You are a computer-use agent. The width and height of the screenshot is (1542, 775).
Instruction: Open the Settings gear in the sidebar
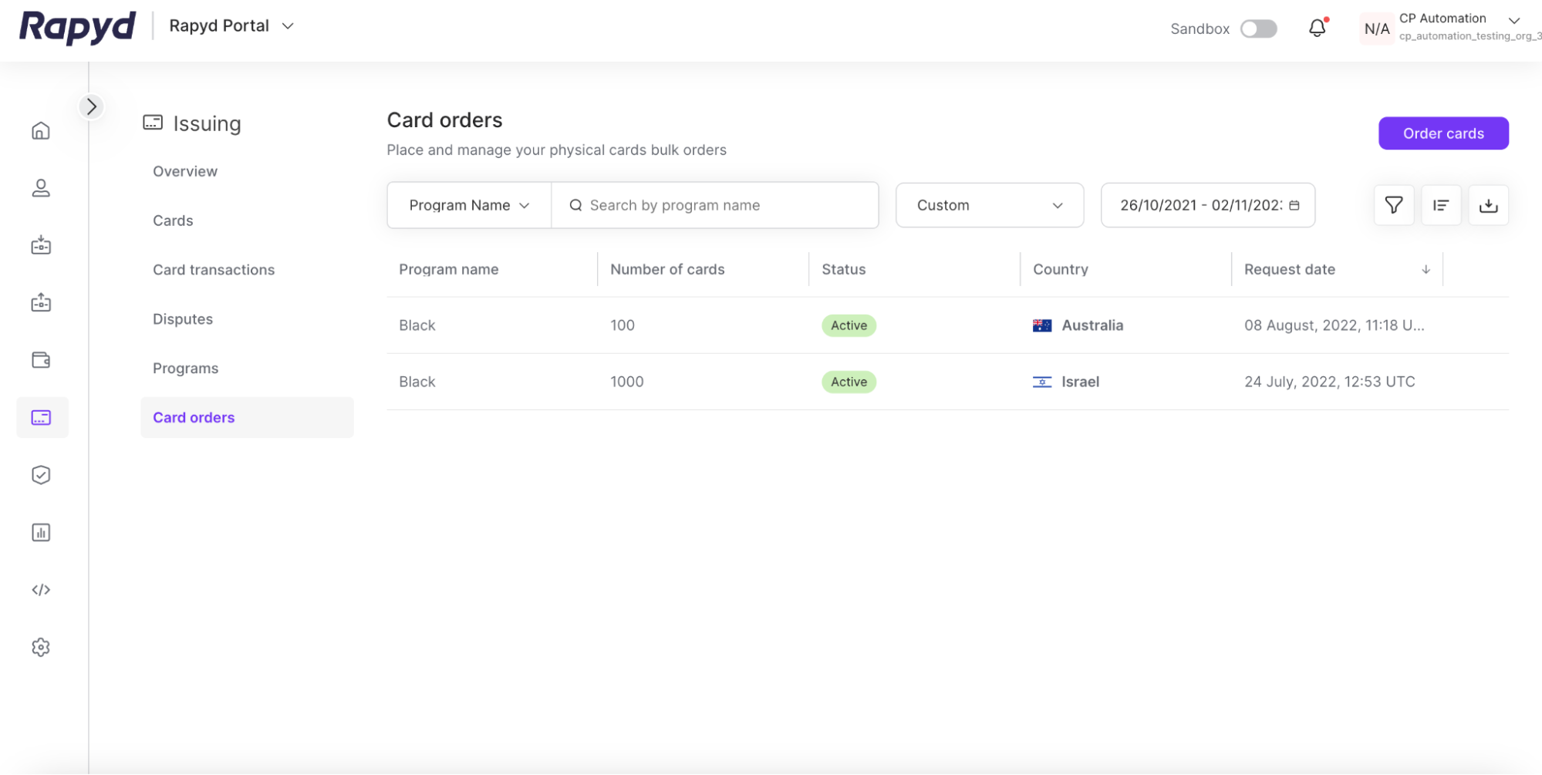coord(41,647)
